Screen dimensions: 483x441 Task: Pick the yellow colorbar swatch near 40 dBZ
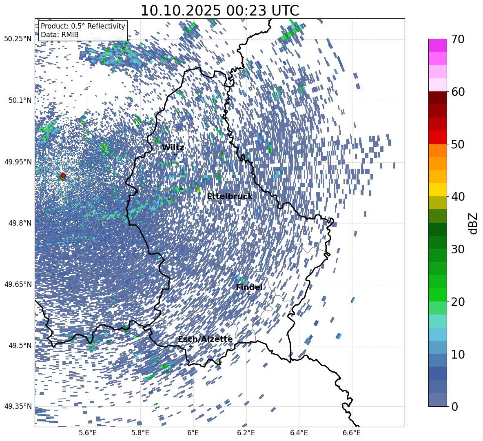coord(437,190)
